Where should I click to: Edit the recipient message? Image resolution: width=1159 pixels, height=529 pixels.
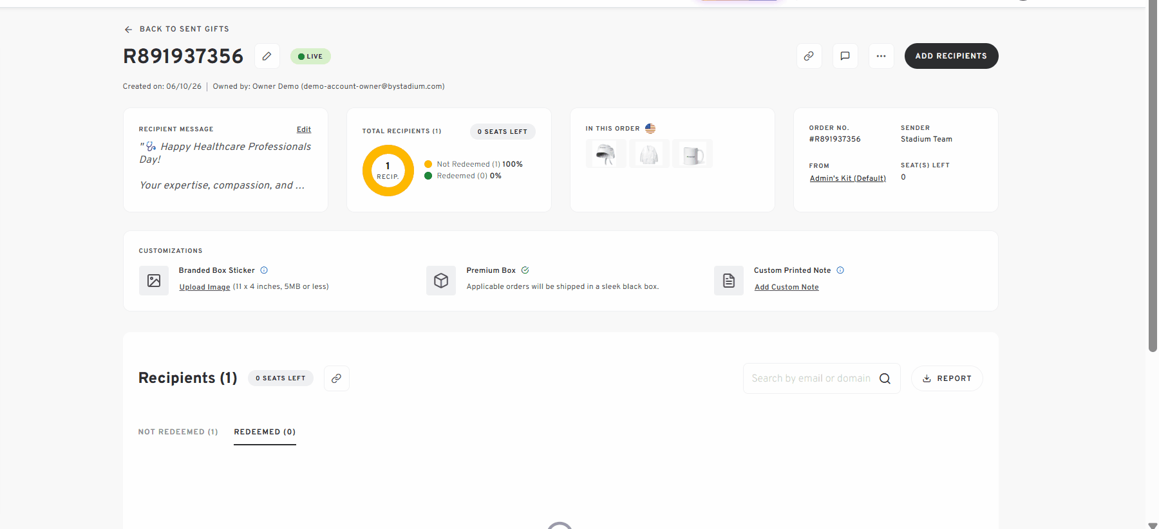coord(304,129)
